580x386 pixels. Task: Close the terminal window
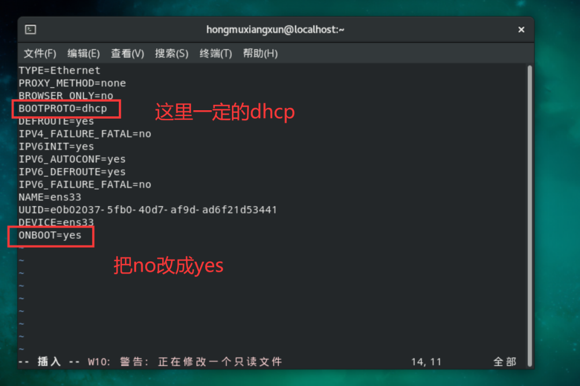[x=521, y=29]
